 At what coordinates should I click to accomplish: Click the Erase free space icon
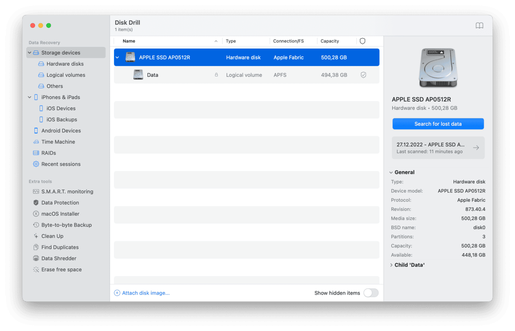tap(36, 270)
